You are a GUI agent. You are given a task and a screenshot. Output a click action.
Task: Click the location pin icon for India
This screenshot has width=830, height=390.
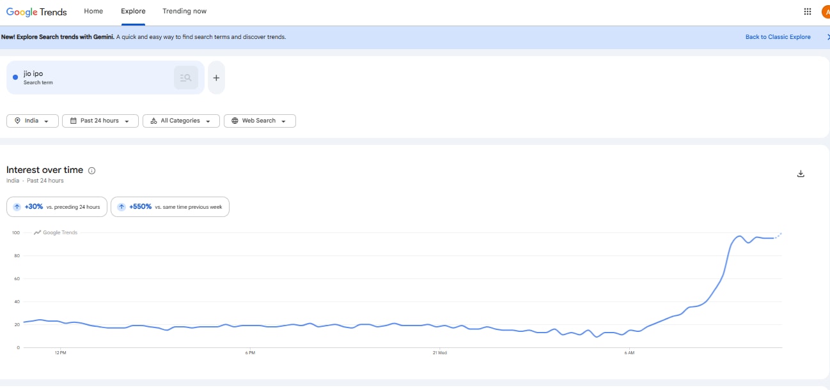click(17, 121)
